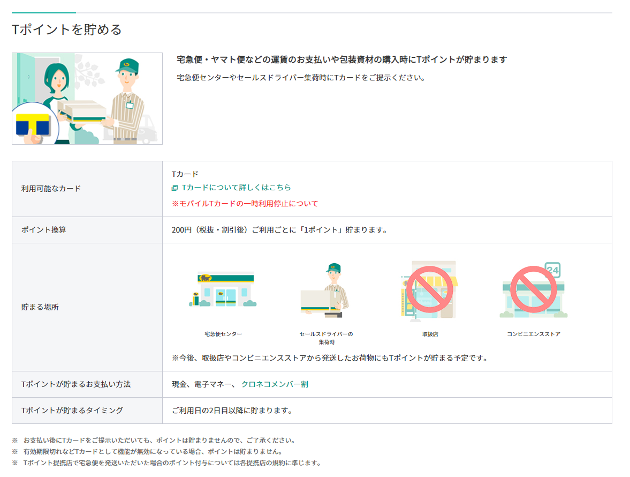Click the 宅急便センター caption under the icon

click(x=223, y=334)
